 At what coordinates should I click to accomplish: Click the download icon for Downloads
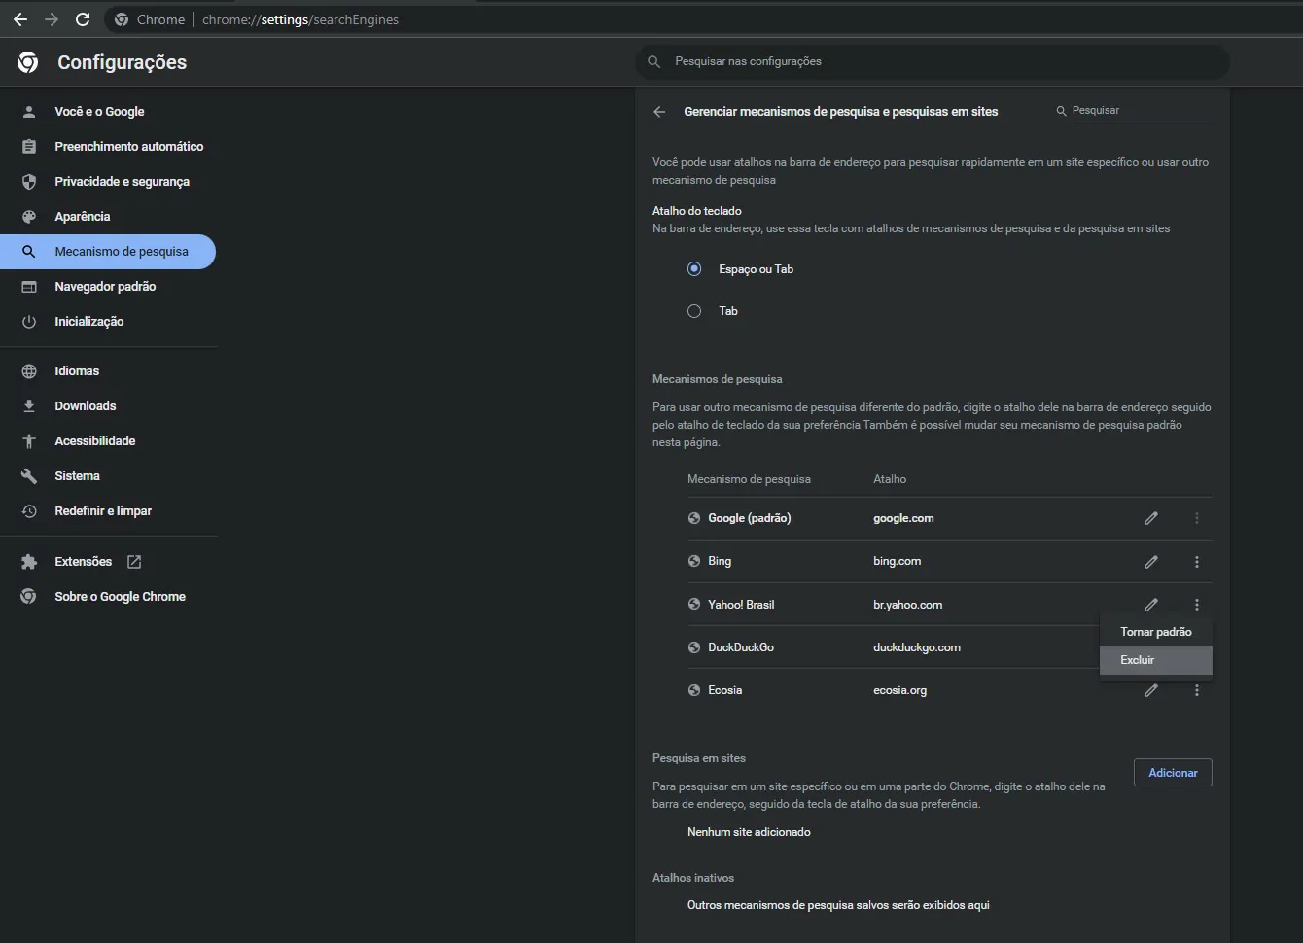tap(29, 406)
